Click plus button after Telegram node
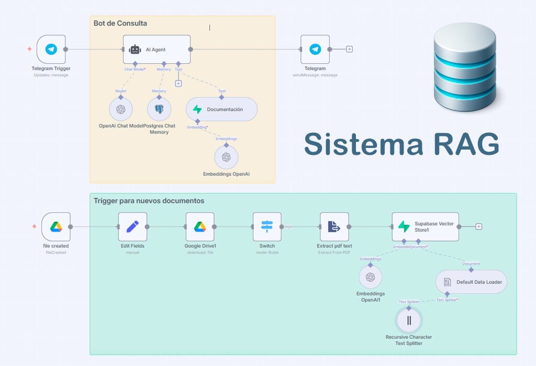The image size is (536, 366). click(350, 49)
